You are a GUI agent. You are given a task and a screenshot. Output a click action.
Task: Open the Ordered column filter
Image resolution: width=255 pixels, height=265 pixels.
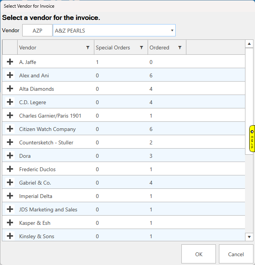click(x=179, y=47)
